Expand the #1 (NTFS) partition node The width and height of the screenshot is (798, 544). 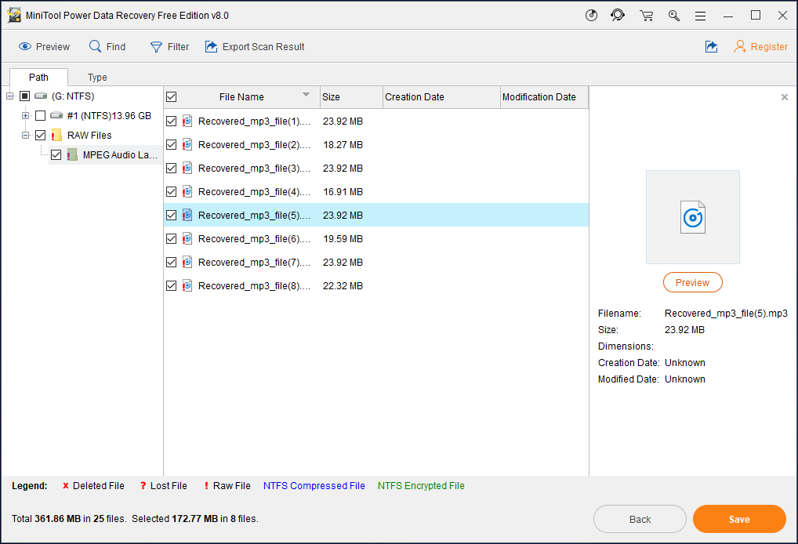click(25, 115)
